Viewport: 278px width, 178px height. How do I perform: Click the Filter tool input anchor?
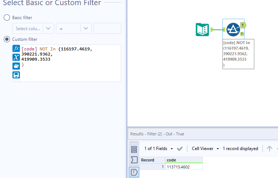point(224,29)
